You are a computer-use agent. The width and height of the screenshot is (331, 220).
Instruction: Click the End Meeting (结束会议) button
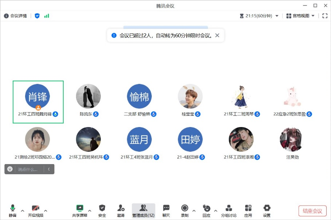(312, 211)
